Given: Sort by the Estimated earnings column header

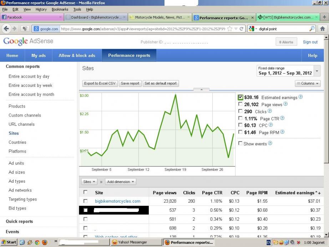Looking at the screenshot, I should pos(298,193).
